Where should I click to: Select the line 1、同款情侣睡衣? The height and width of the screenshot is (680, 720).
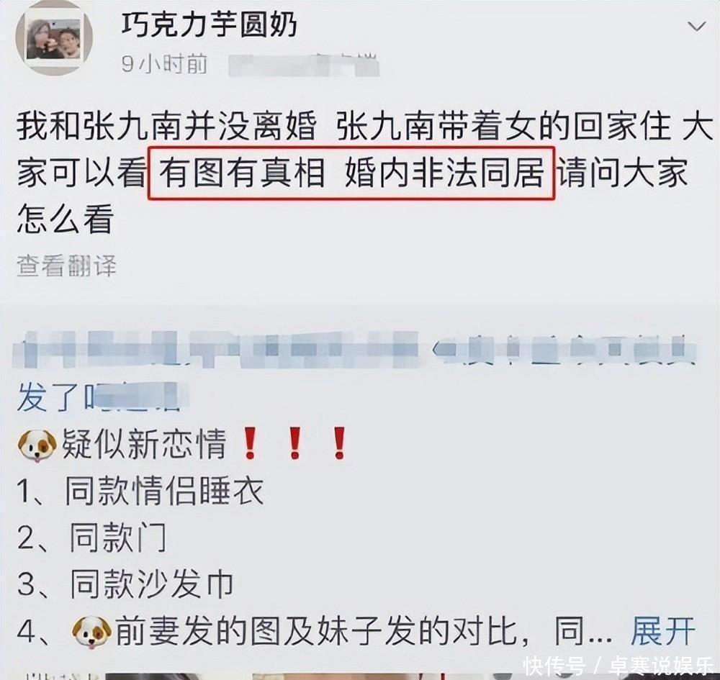(x=140, y=491)
